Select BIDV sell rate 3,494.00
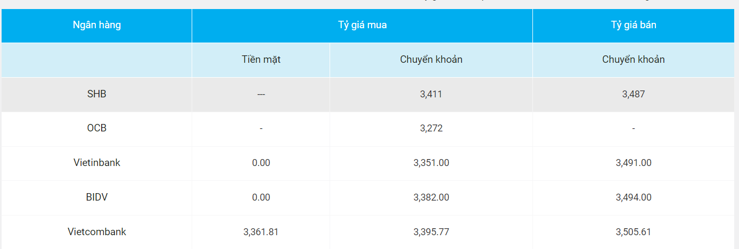The height and width of the screenshot is (249, 739). pos(634,197)
